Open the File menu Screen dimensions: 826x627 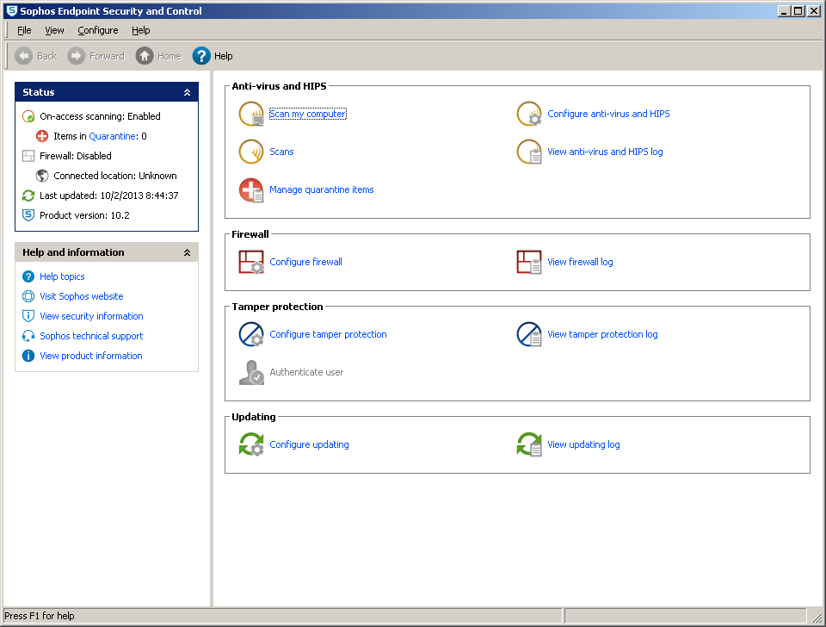[24, 30]
